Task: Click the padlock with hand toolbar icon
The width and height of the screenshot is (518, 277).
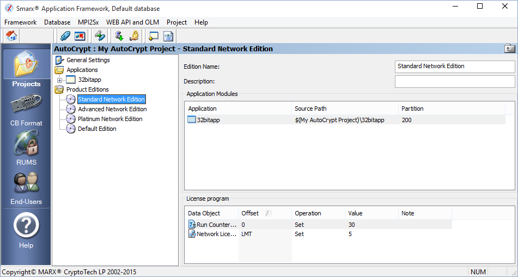Action: tap(133, 36)
